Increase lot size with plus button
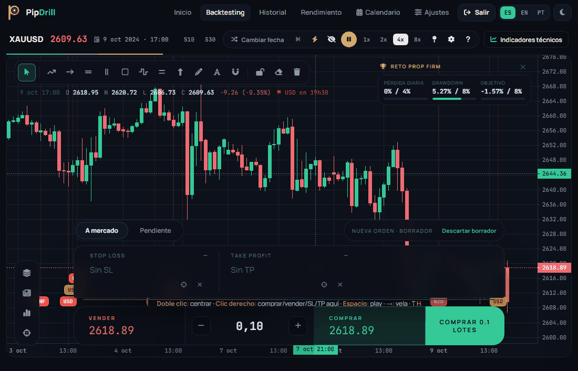The width and height of the screenshot is (578, 371). tap(298, 326)
